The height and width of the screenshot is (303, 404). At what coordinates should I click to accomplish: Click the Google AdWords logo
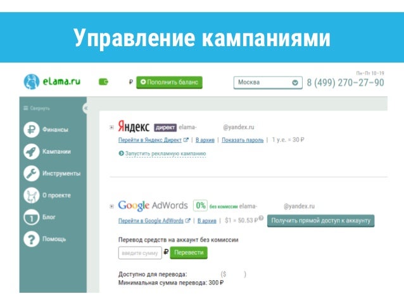pos(153,206)
